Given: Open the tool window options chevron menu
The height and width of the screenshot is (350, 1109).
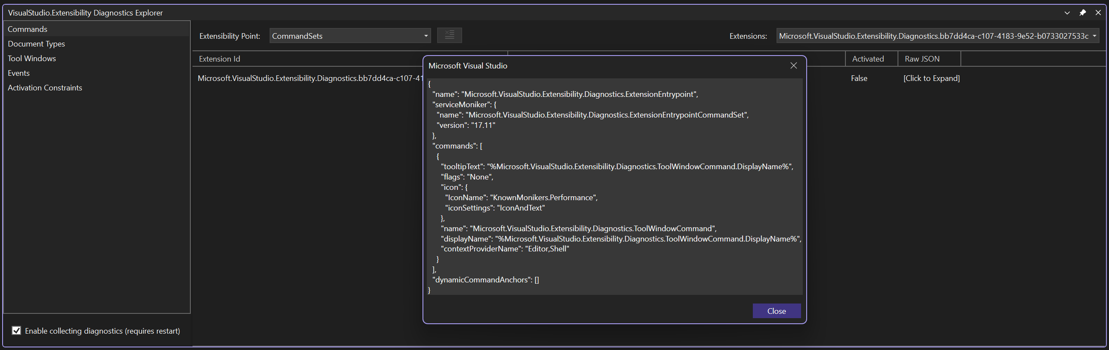Looking at the screenshot, I should [1067, 12].
